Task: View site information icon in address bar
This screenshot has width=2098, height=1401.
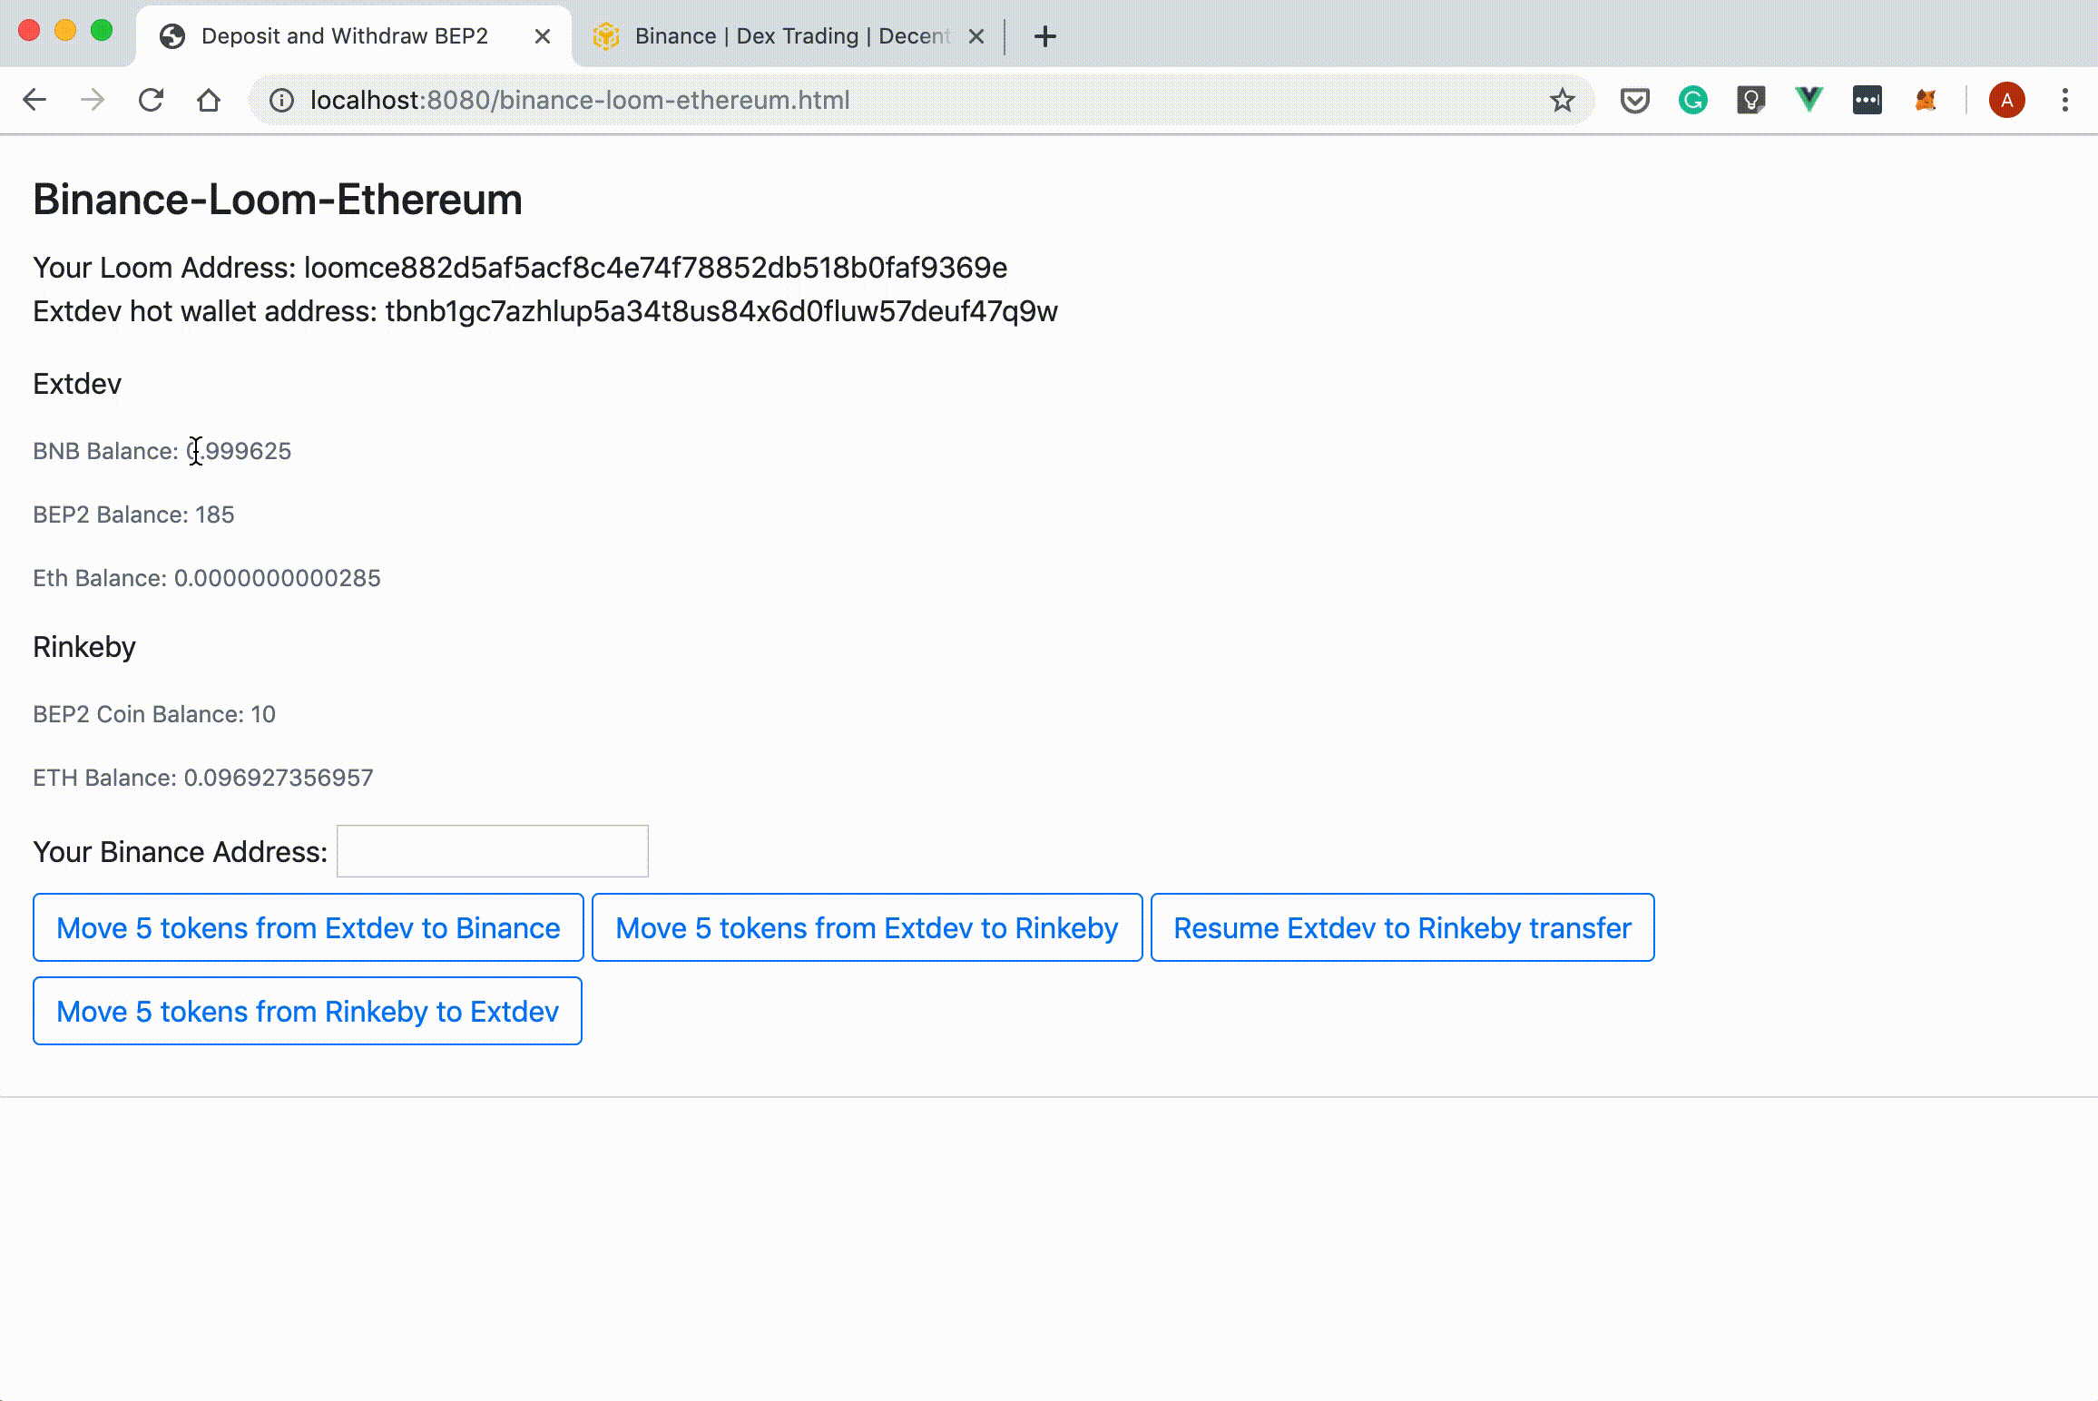Action: tap(281, 100)
